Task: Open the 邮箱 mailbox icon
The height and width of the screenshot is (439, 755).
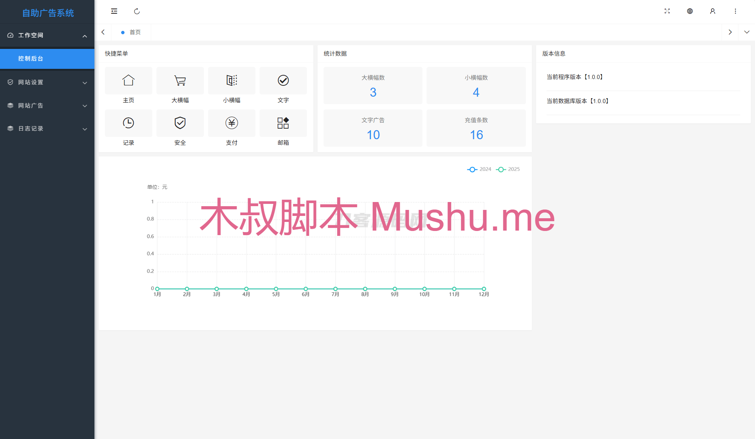Action: (283, 123)
